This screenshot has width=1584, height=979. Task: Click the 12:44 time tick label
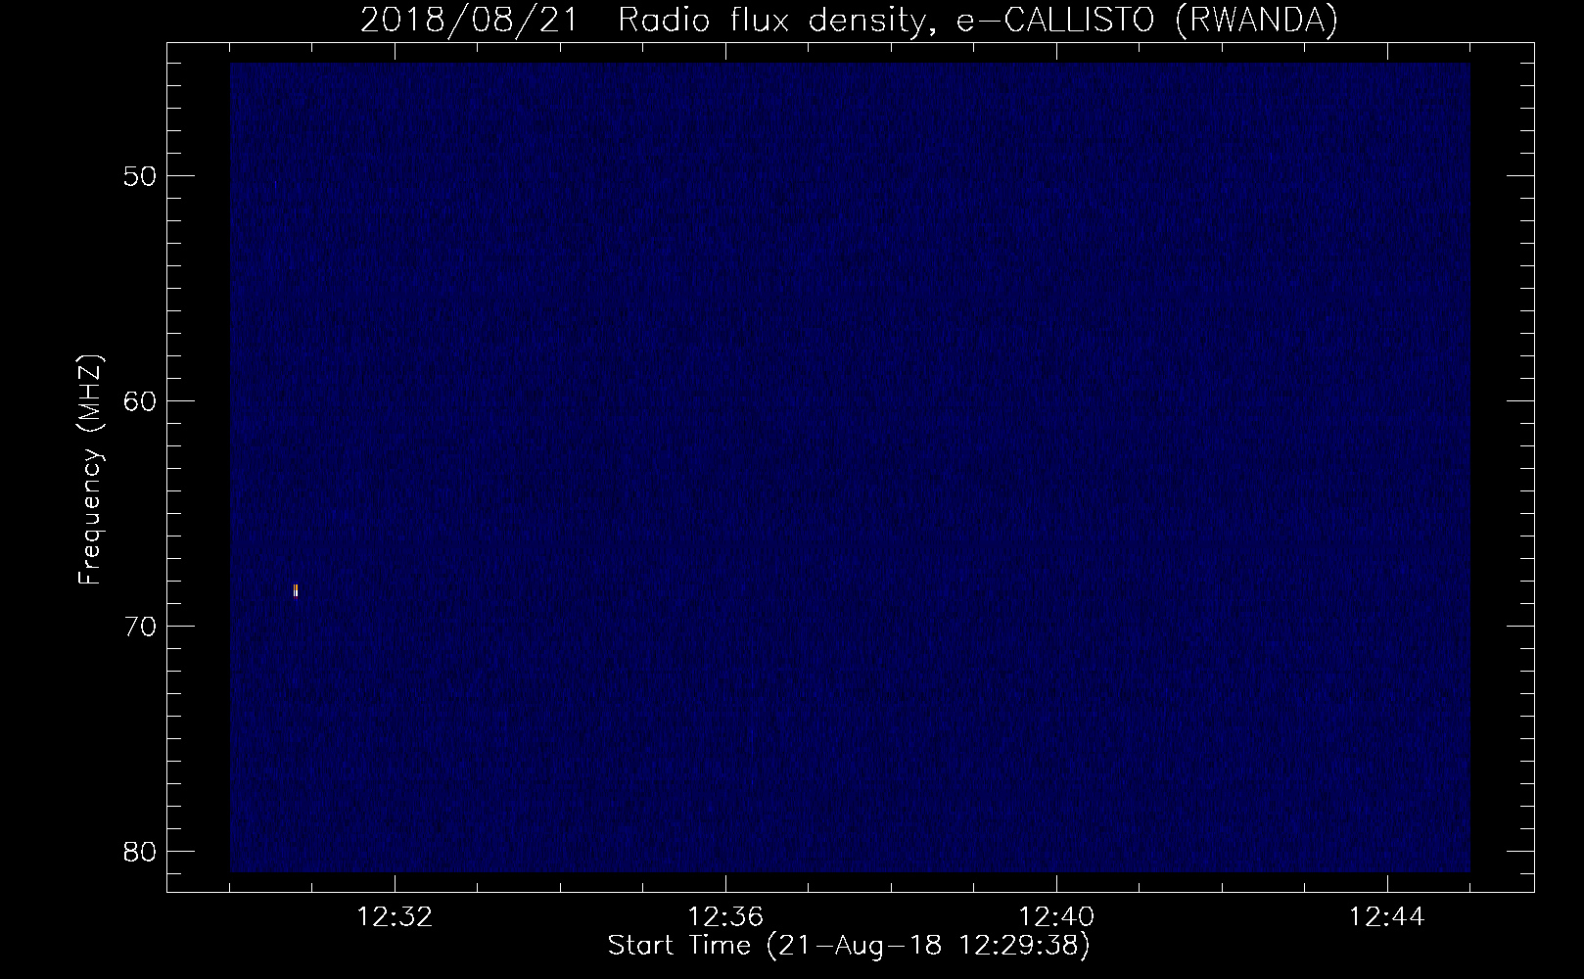tap(1387, 917)
